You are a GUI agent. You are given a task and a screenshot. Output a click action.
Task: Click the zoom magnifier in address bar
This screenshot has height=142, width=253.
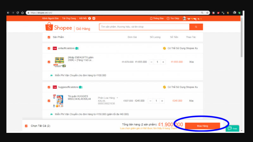click(x=202, y=13)
